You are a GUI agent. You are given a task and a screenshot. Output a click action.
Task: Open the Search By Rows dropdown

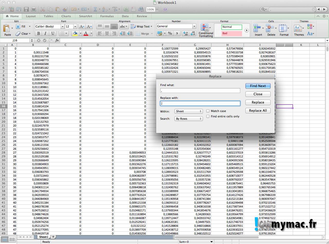coord(189,119)
